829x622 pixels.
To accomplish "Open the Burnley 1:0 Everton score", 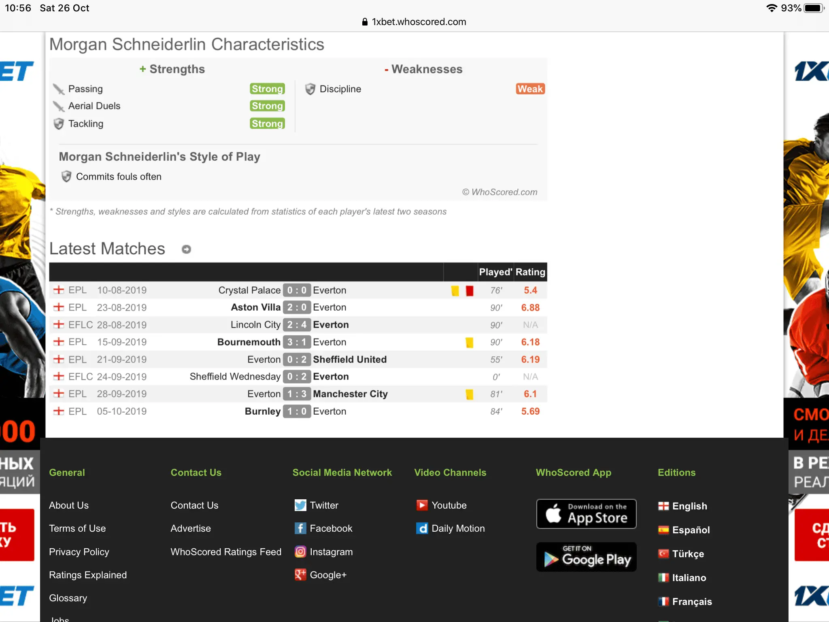I will tap(297, 411).
